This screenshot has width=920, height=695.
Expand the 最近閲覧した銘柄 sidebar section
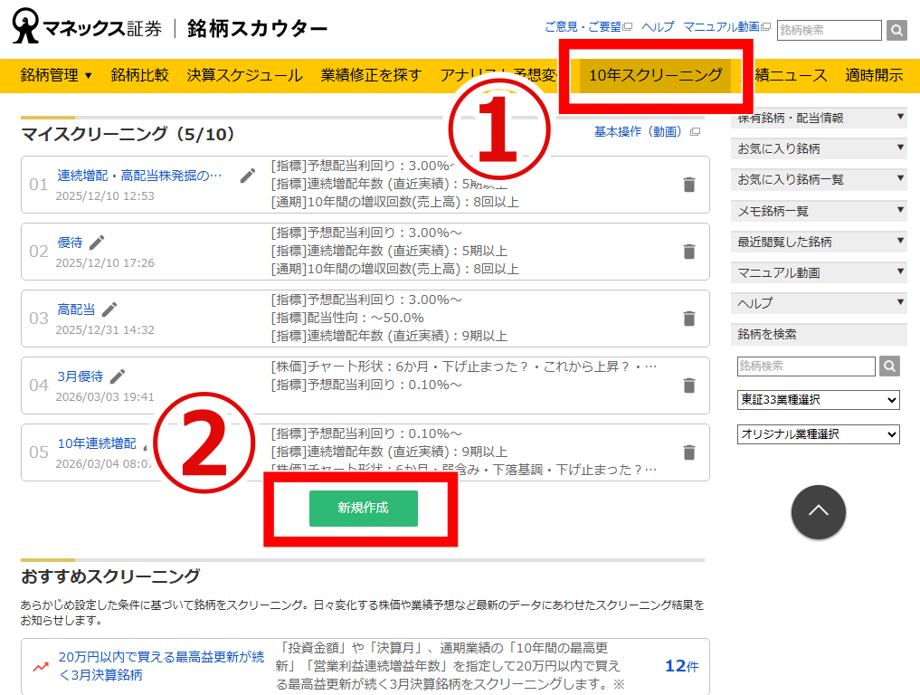pyautogui.click(x=819, y=242)
